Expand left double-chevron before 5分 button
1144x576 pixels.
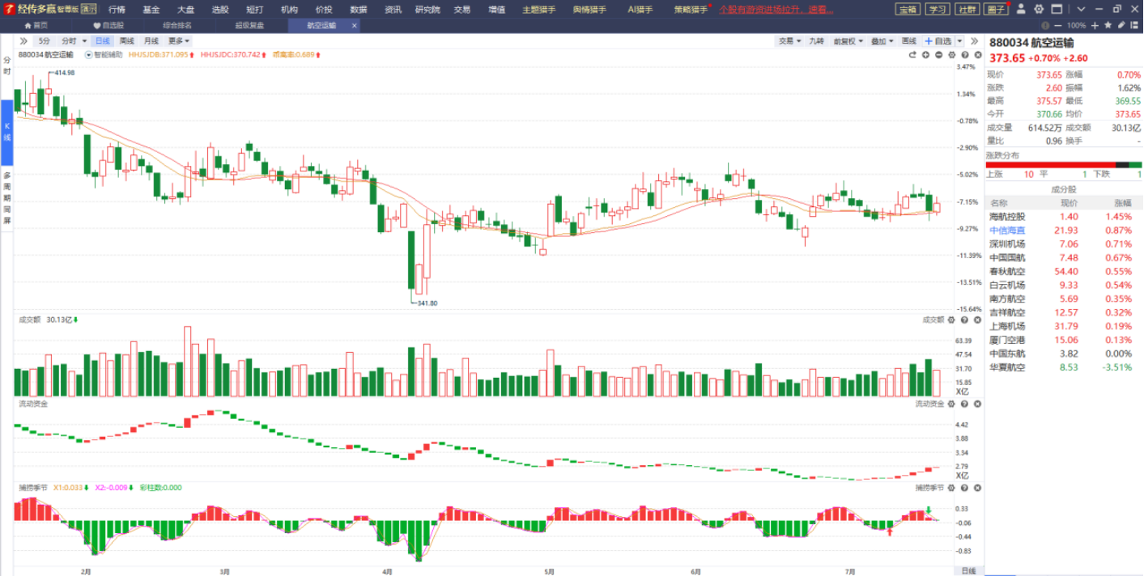23,40
